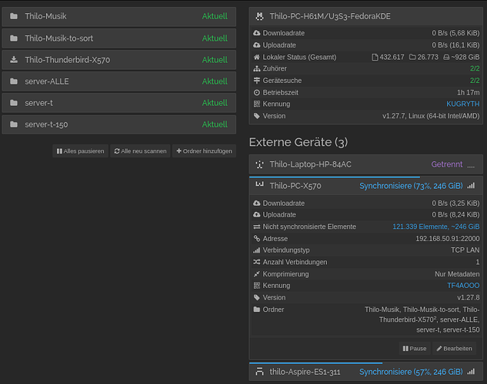This screenshot has height=384, width=487.
Task: Click the tag icon of Thilo-PC-X570 Version
Action: [256, 297]
